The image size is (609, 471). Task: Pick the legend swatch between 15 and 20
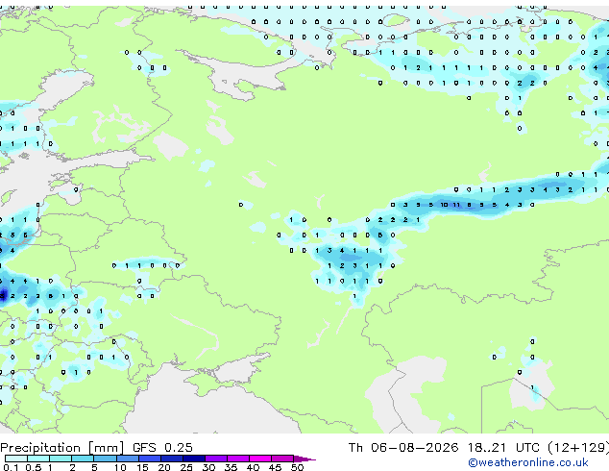coord(149,459)
